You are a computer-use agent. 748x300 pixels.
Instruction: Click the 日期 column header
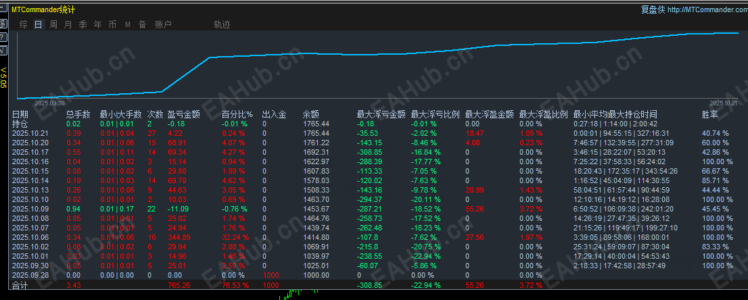point(20,114)
